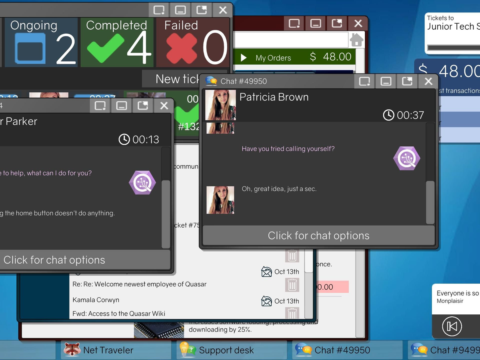480x360 pixels.
Task: Click the purple Quasar agent avatar in Patricia's chat
Action: point(406,159)
